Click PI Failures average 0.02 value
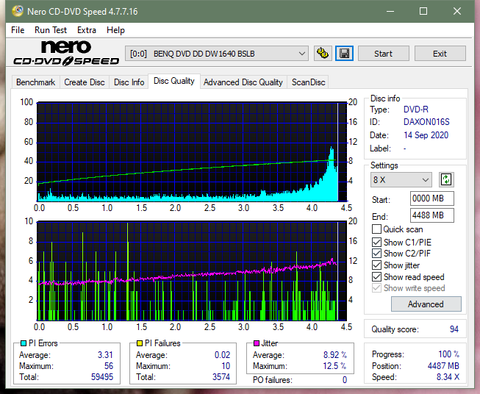Screen dimensions: 480x394 [x=222, y=355]
